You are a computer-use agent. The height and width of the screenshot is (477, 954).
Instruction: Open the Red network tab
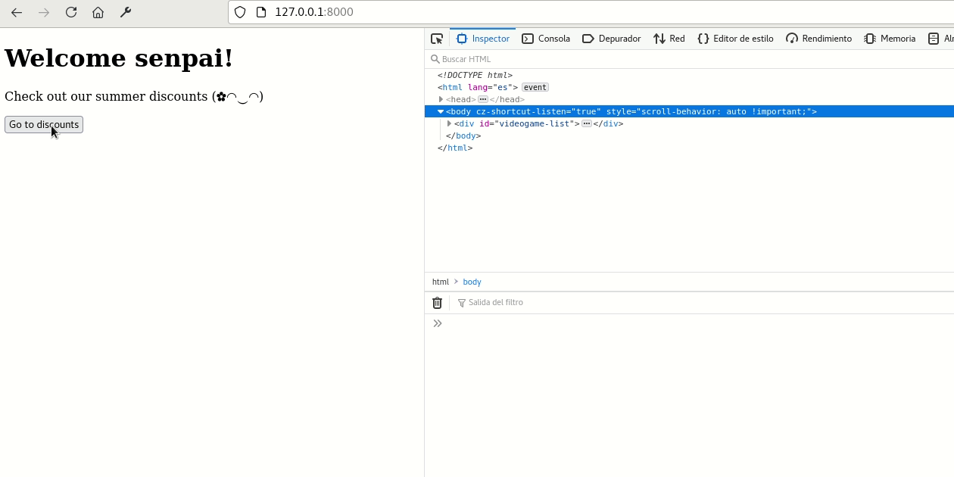coord(669,39)
